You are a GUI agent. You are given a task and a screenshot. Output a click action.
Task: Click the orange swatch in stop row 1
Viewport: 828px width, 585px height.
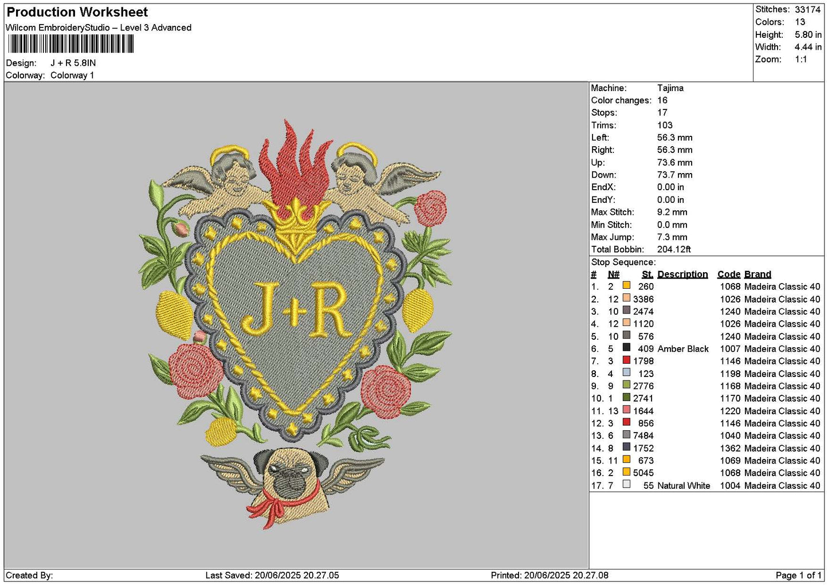point(626,285)
